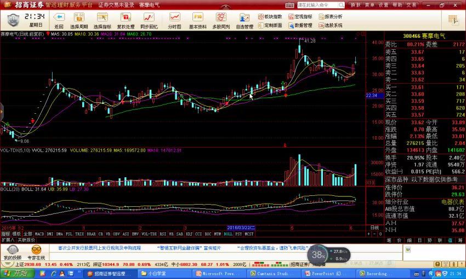Screen dimensions: 466x279
Task: Open the 交易 menu
Action: point(411,5)
